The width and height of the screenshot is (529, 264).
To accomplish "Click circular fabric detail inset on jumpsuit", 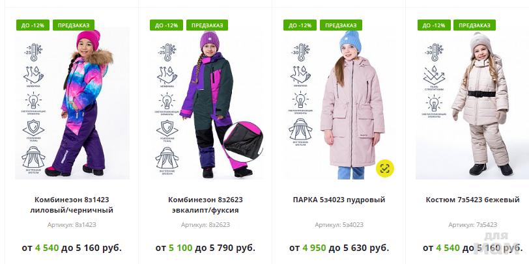I will click(x=243, y=142).
